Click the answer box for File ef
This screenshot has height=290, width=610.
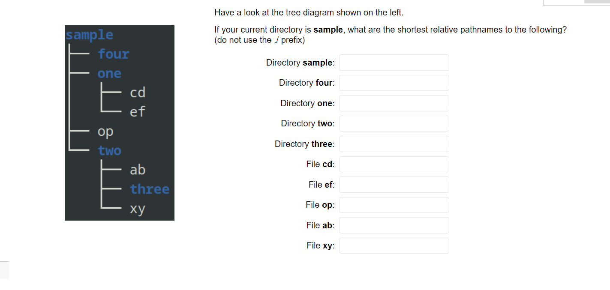(x=394, y=184)
